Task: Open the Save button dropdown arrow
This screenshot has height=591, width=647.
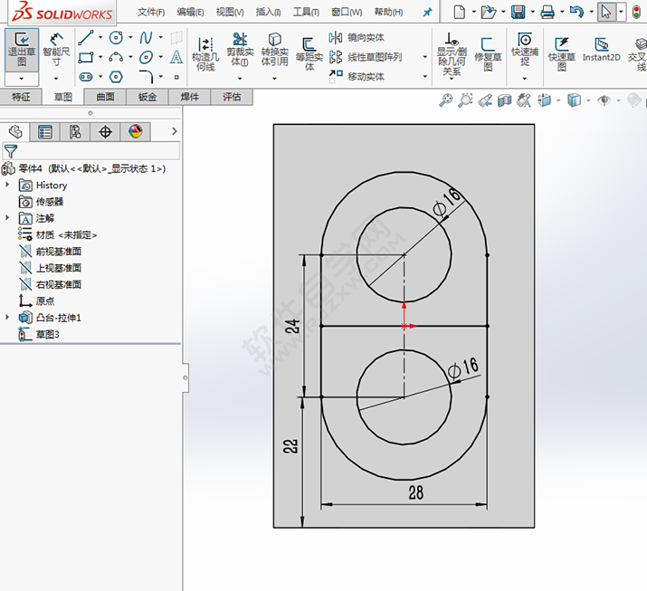Action: (533, 12)
